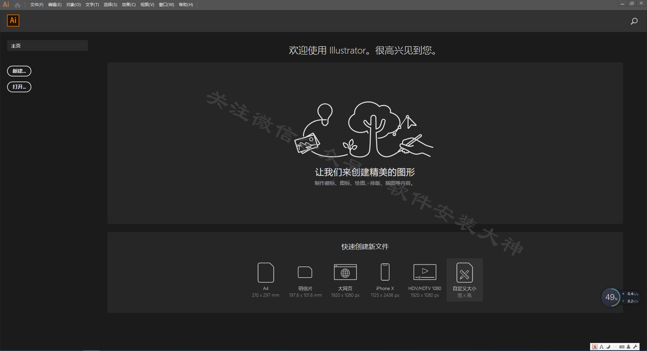Click the 快速创建新文件 heading

click(x=365, y=247)
